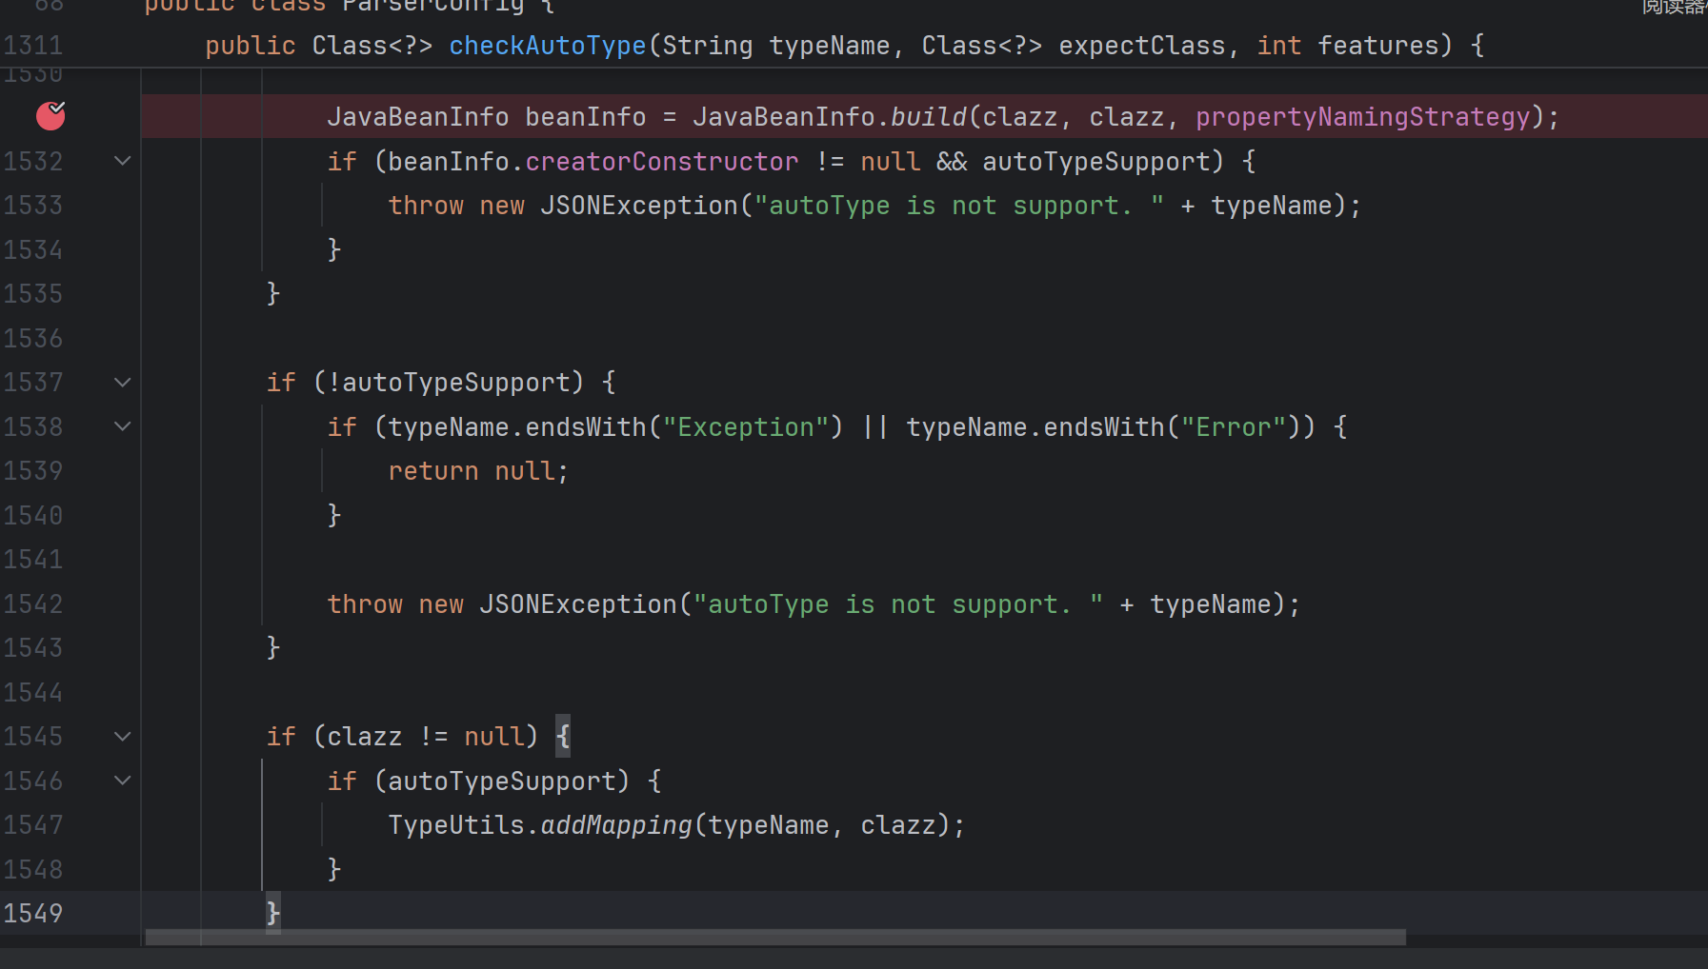Screen dimensions: 1708x969
Task: Click line number 1542 in the gutter
Action: [x=33, y=604]
